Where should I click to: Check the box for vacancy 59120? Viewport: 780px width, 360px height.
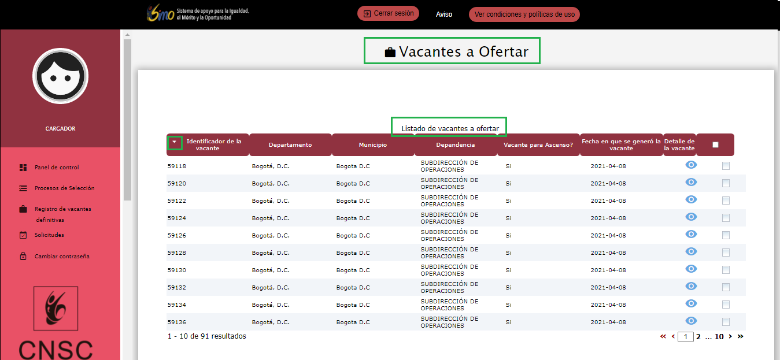click(x=726, y=183)
